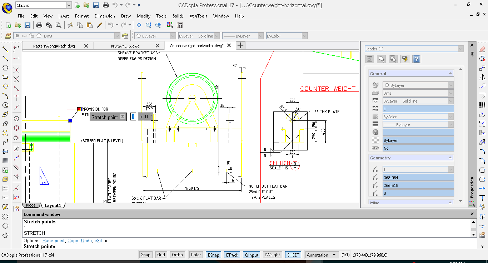Click the command window scrollbar down arrow
The image size is (488, 263).
tap(473, 234)
